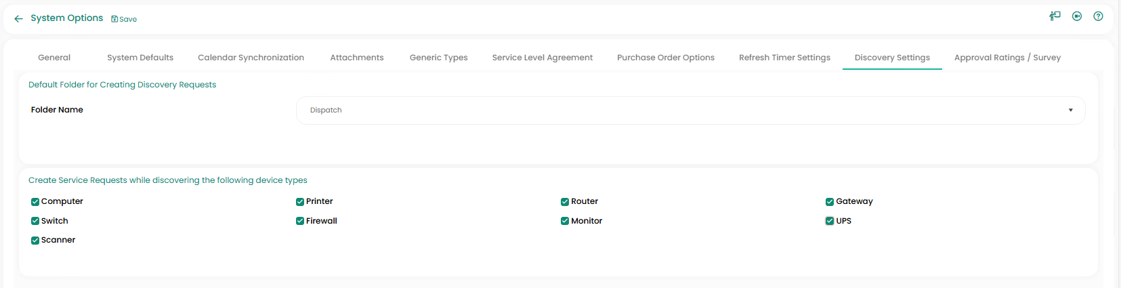Click the back arrow beside System Options
The height and width of the screenshot is (288, 1121).
click(x=18, y=19)
